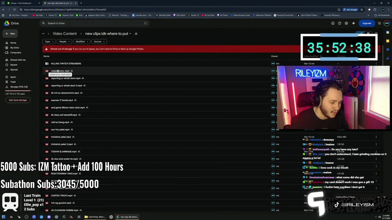The height and width of the screenshot is (220, 392).
Task: Click the Google Calendar side panel icon
Action: pos(388,33)
